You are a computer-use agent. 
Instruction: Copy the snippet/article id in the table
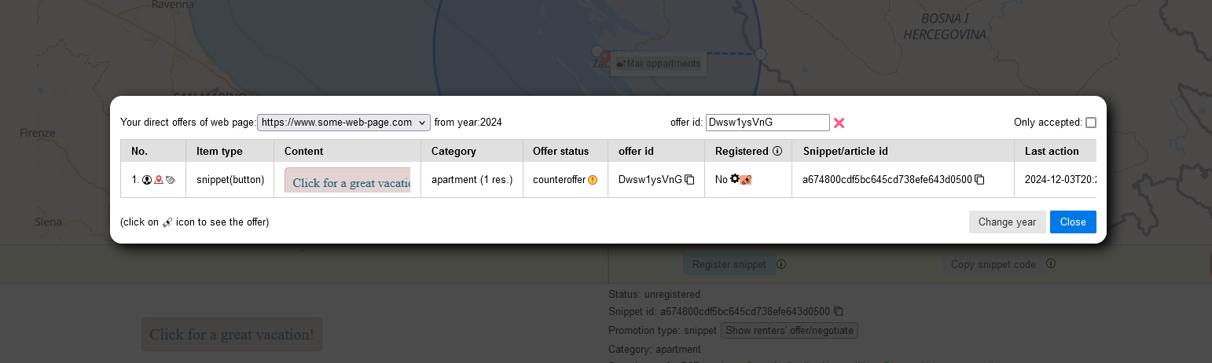(979, 180)
